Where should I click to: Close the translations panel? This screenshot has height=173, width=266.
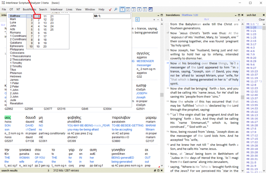tap(242, 15)
